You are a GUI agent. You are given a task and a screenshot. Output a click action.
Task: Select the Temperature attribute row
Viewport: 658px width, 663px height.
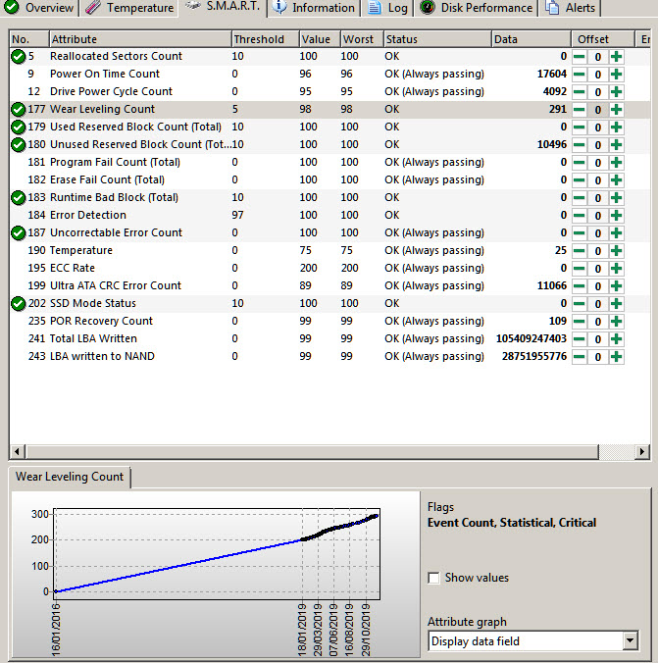click(329, 250)
